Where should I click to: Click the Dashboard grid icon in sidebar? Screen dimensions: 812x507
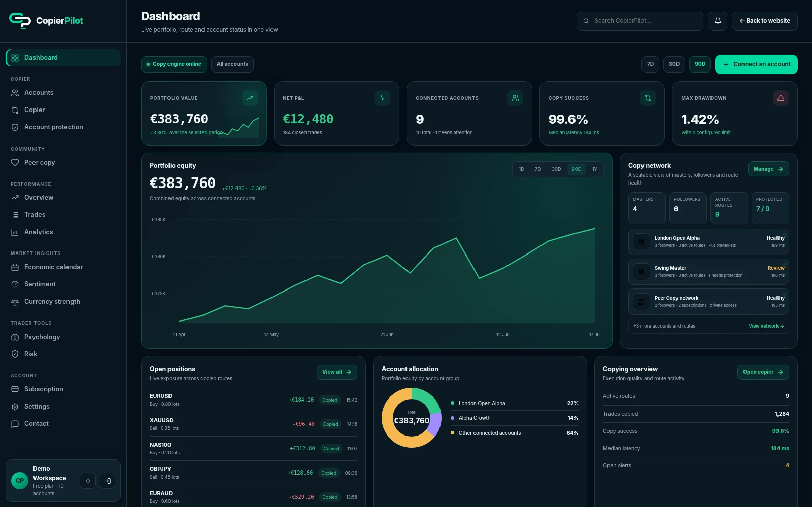pyautogui.click(x=15, y=58)
